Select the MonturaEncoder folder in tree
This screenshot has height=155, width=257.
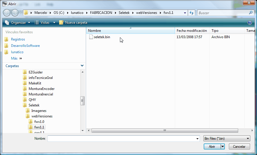point(41,88)
